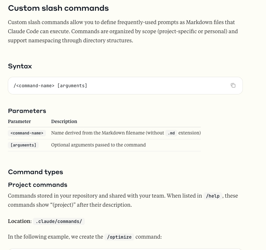The height and width of the screenshot is (250, 266).
Task: Click the "Name derived from the Markdown filename" cell
Action: (x=108, y=133)
